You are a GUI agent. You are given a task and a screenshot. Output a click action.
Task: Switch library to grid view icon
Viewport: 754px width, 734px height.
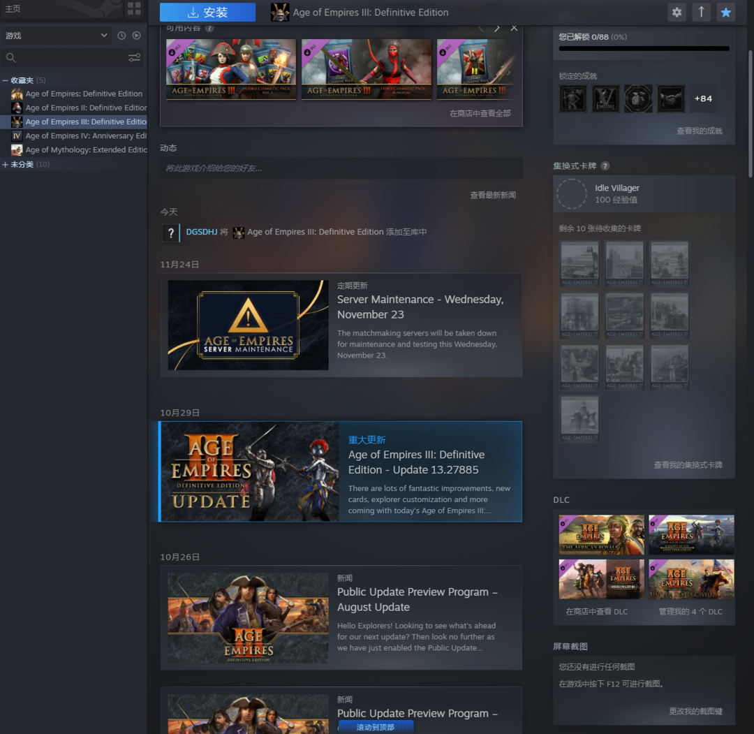pos(134,9)
